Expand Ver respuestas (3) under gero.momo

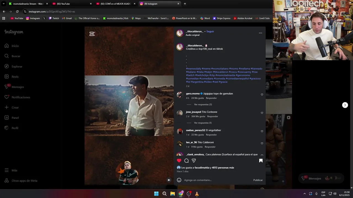pyautogui.click(x=203, y=105)
